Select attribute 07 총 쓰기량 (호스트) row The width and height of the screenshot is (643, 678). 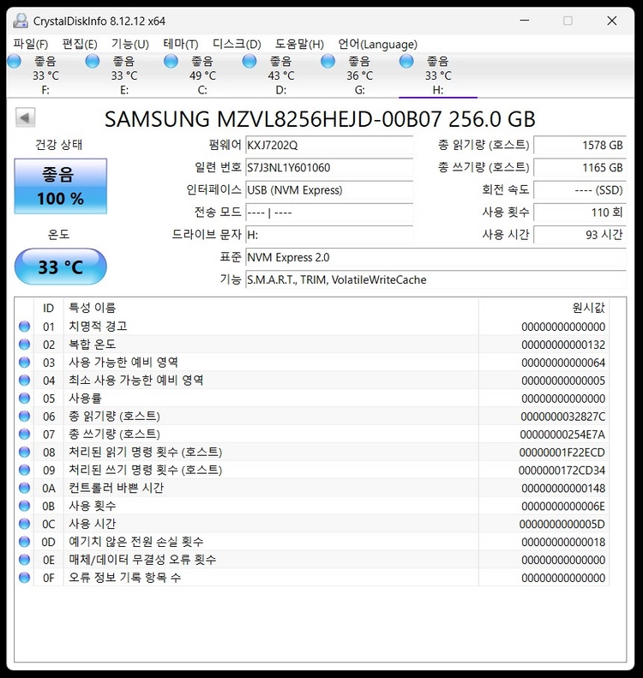tap(312, 434)
